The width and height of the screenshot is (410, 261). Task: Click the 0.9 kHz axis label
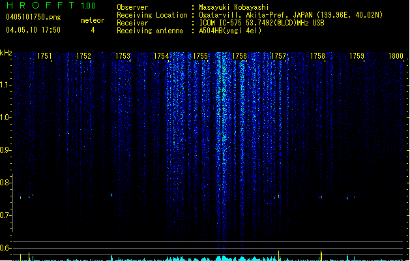5,150
